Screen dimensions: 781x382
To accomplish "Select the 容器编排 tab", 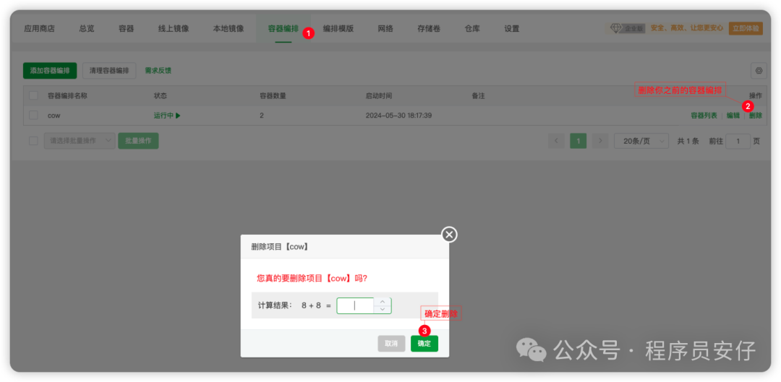I will [283, 28].
